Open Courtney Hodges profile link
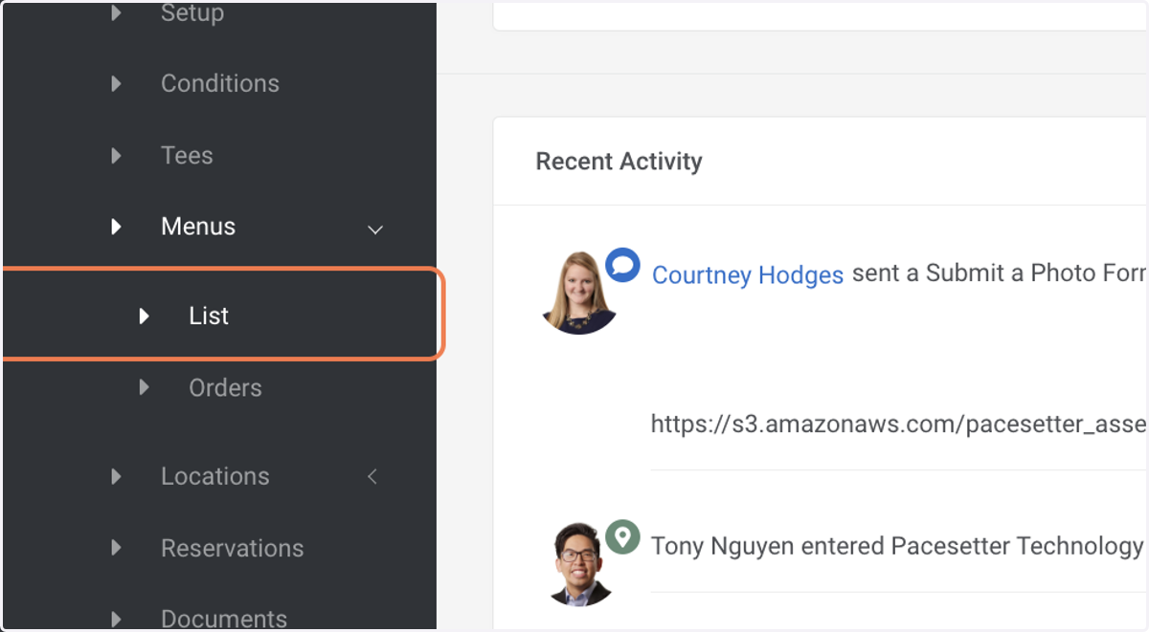 tap(747, 275)
